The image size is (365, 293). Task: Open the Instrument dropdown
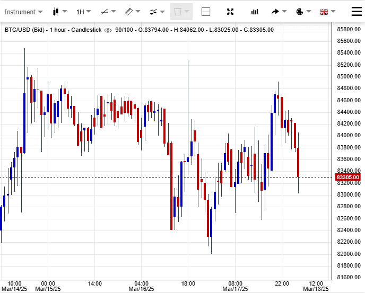click(x=23, y=12)
